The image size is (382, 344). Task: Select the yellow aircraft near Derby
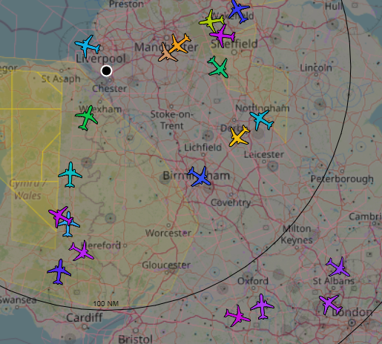(239, 136)
